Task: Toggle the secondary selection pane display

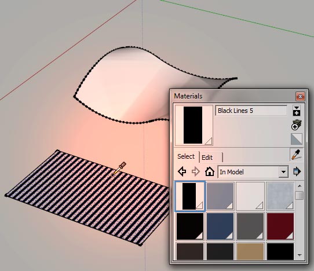Action: 297,111
